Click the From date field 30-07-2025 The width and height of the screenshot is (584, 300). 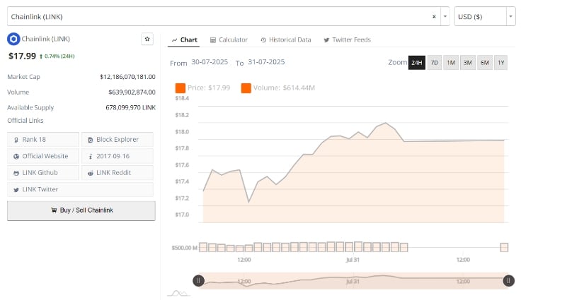(210, 62)
